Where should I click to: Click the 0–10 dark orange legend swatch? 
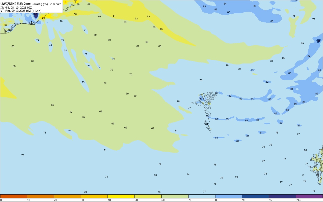click(x=14, y=196)
